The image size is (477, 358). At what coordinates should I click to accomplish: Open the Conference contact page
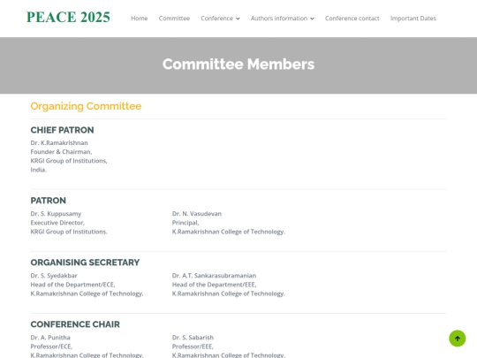(x=352, y=19)
